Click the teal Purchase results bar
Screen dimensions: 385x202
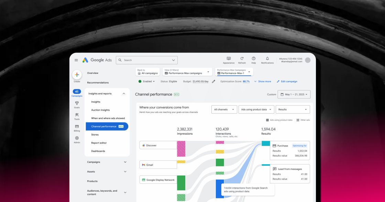[x=266, y=144]
